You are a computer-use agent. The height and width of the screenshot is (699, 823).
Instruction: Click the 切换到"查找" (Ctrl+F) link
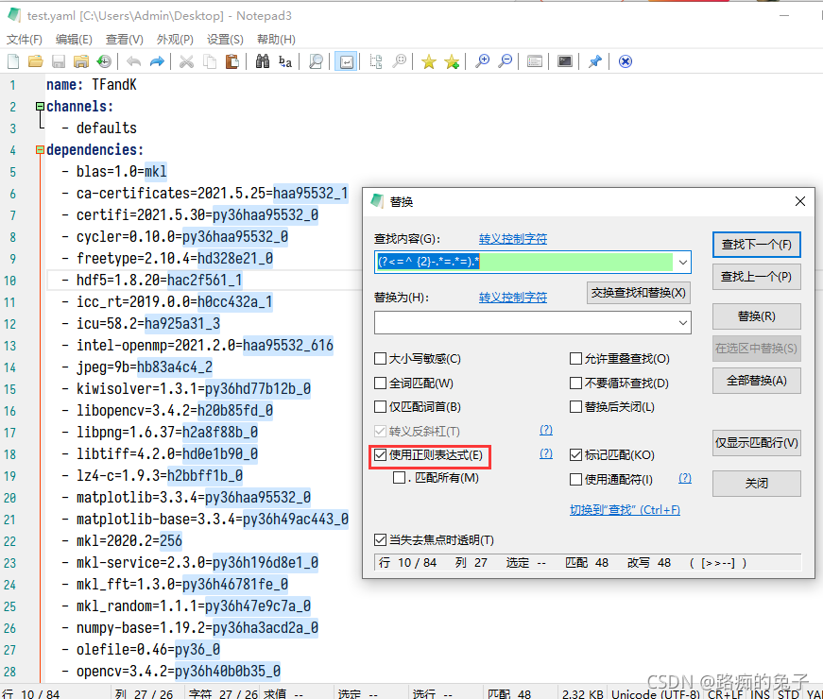point(625,509)
